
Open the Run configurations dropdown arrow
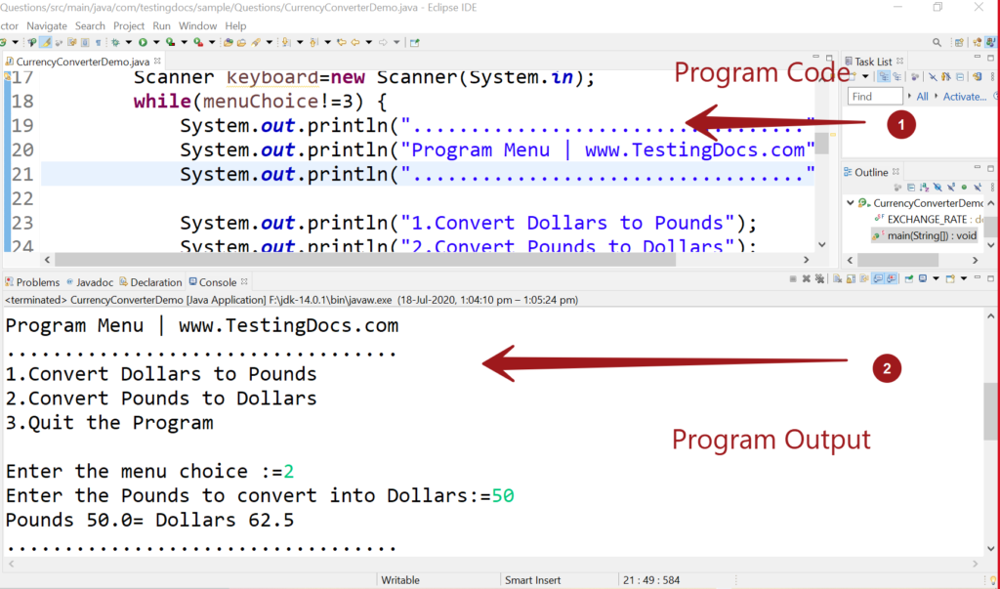click(x=156, y=42)
